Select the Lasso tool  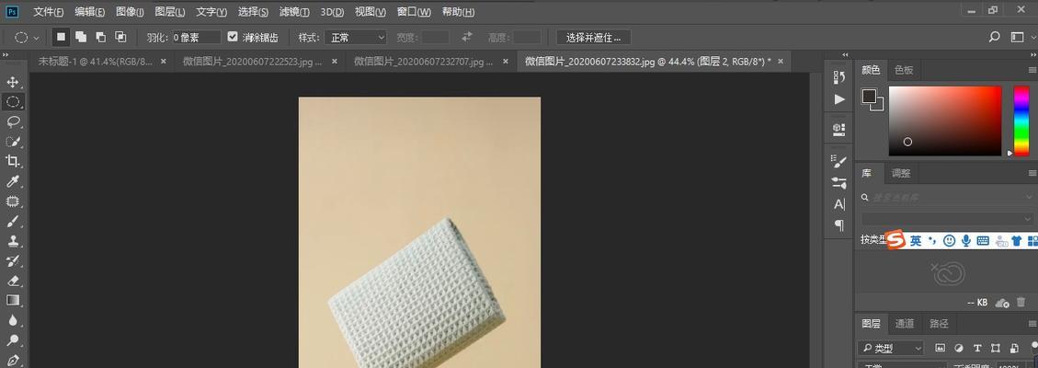pyautogui.click(x=13, y=121)
